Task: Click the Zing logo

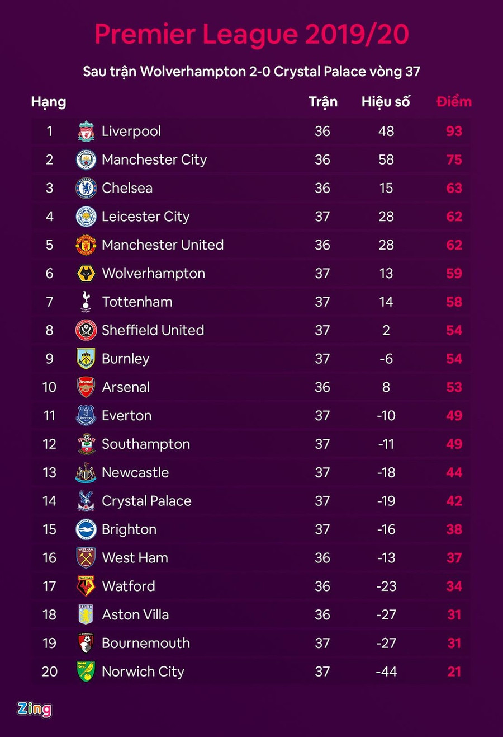Action: click(34, 709)
